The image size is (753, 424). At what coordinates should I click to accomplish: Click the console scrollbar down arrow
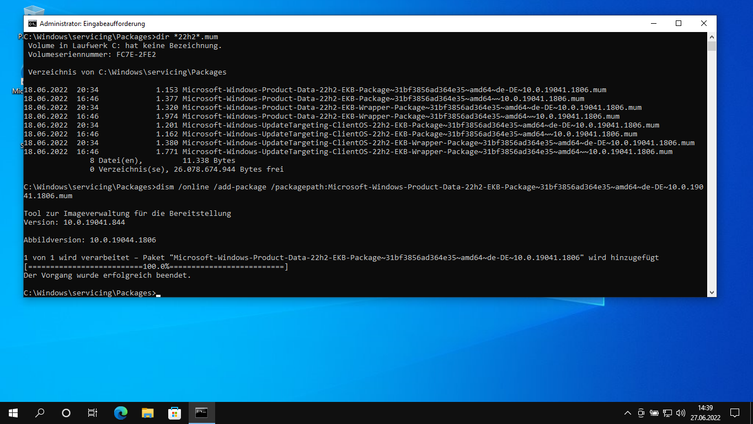(712, 293)
